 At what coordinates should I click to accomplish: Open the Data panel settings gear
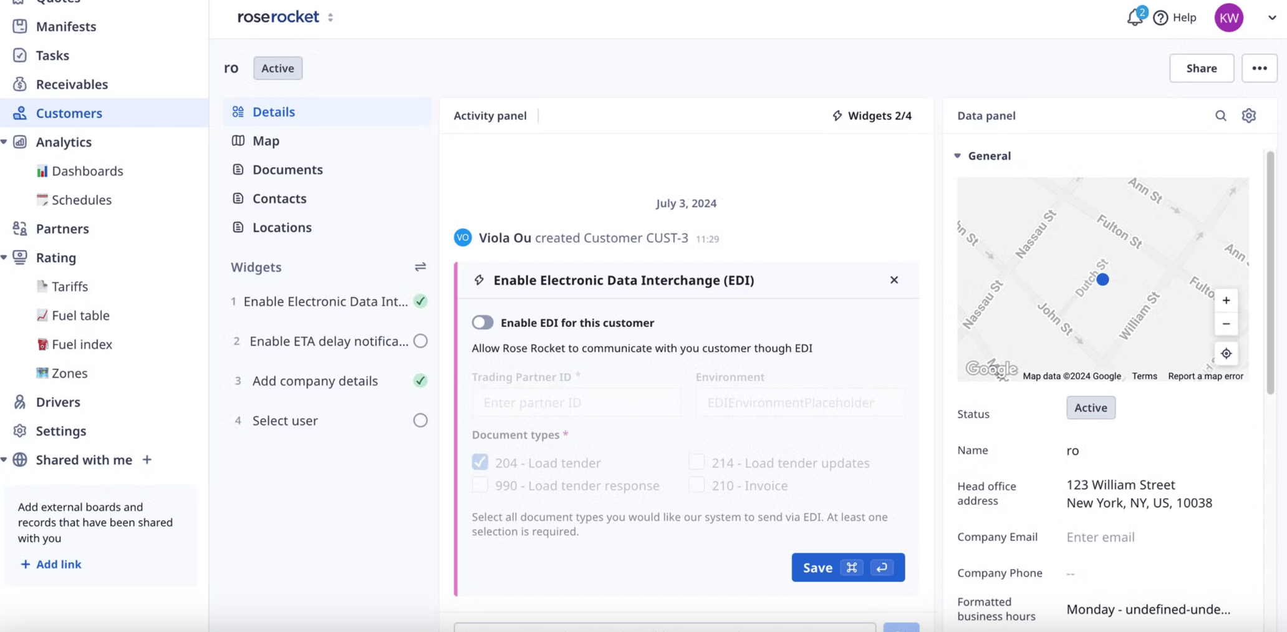[x=1248, y=115]
